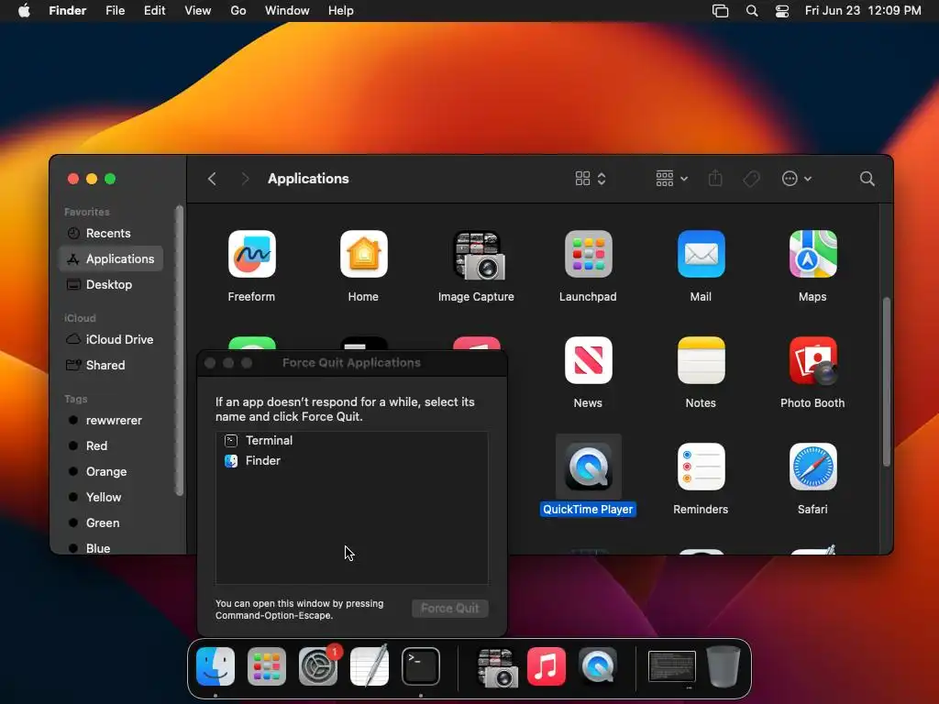Open the Action ellipsis menu dropdown
This screenshot has width=939, height=704.
click(x=797, y=179)
